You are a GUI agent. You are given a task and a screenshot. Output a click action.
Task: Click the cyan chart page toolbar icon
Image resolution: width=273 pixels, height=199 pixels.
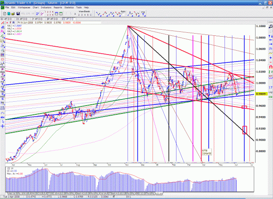click(x=9, y=14)
